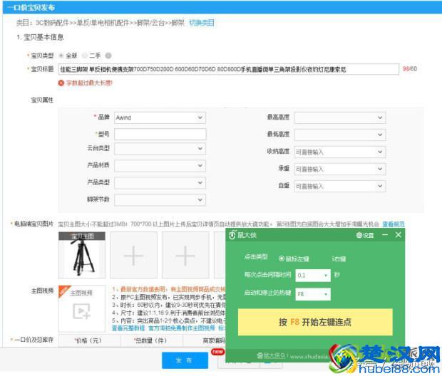442x376 pixels.
Task: Click the second image upload plus icon
Action: tap(133, 256)
